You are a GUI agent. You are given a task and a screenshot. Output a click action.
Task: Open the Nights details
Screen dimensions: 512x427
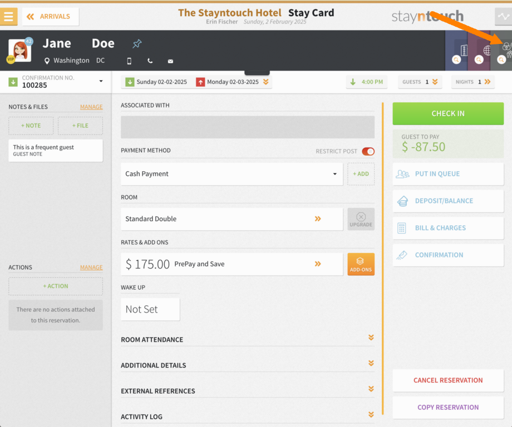pyautogui.click(x=473, y=82)
